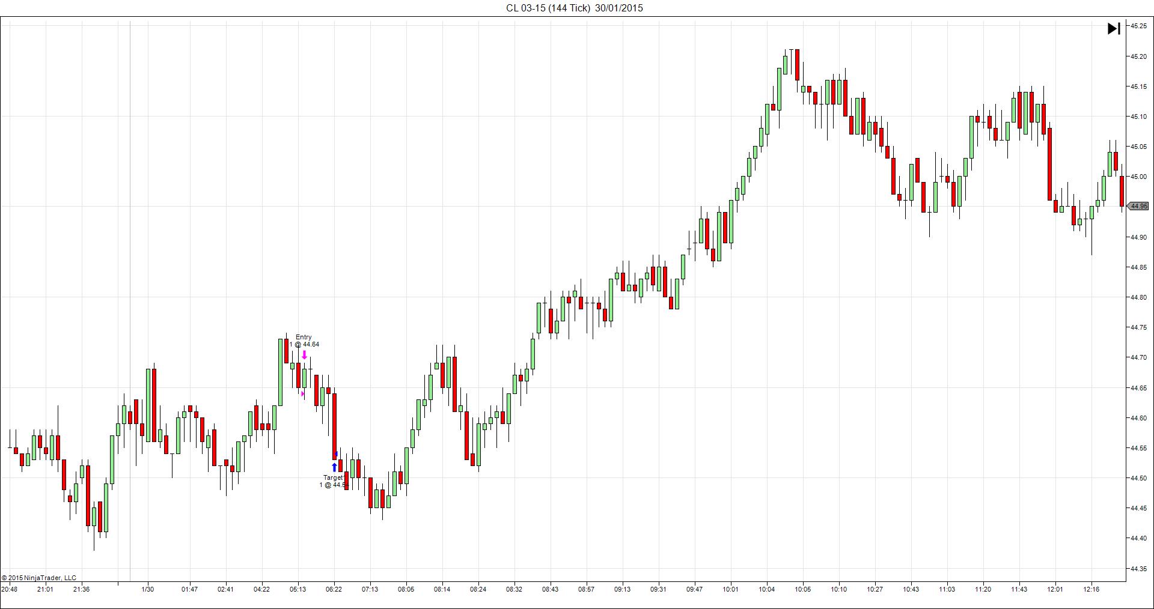This screenshot has height=609, width=1154.
Task: Click the 44.50 price axis label
Action: coord(1138,478)
